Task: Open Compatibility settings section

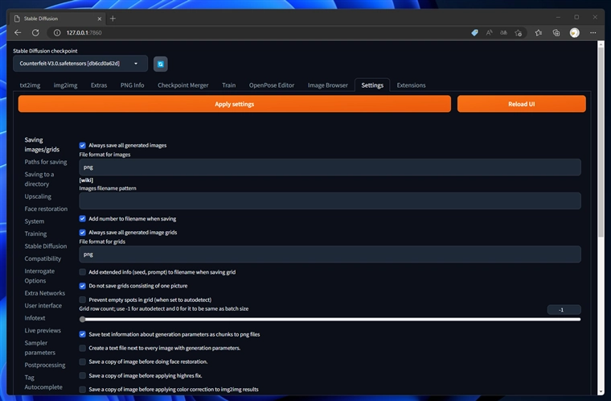Action: click(43, 258)
